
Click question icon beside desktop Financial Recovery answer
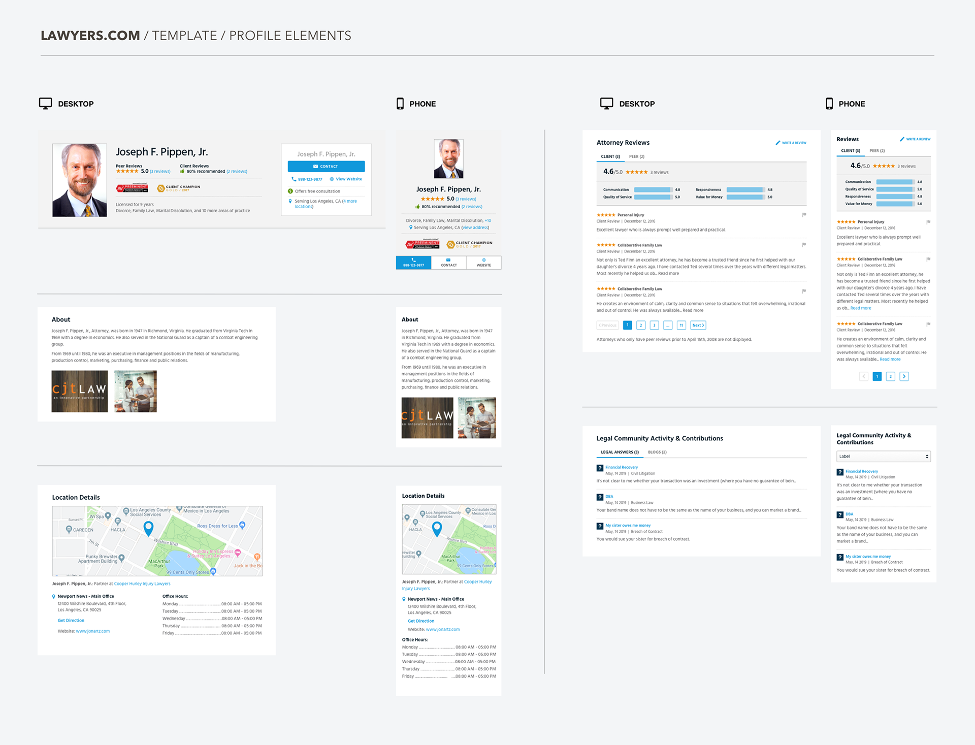pyautogui.click(x=600, y=468)
